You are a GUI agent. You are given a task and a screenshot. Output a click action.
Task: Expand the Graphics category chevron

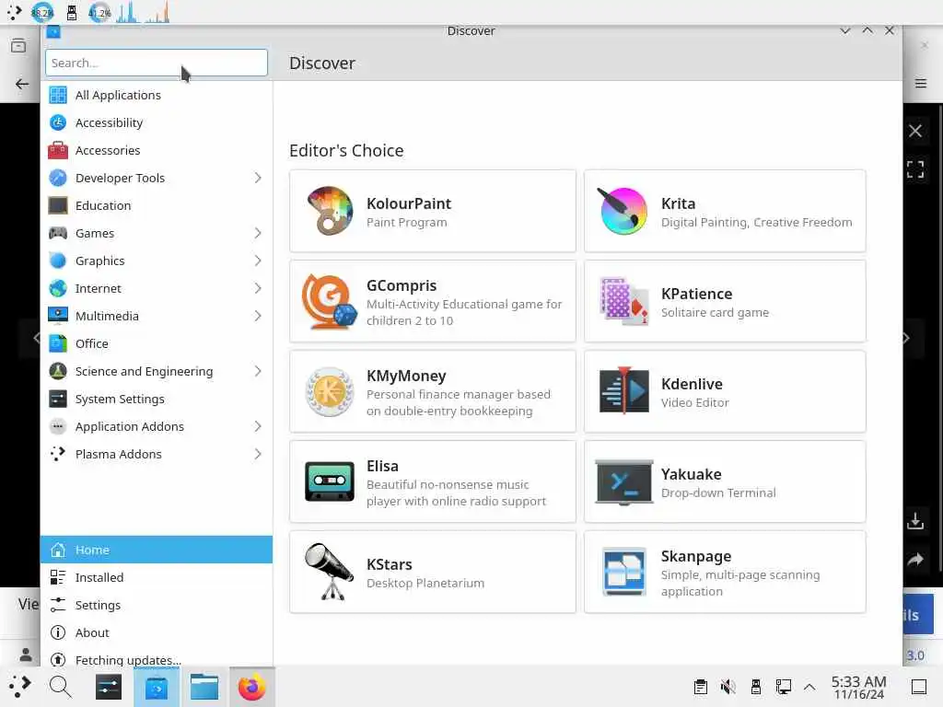point(258,261)
